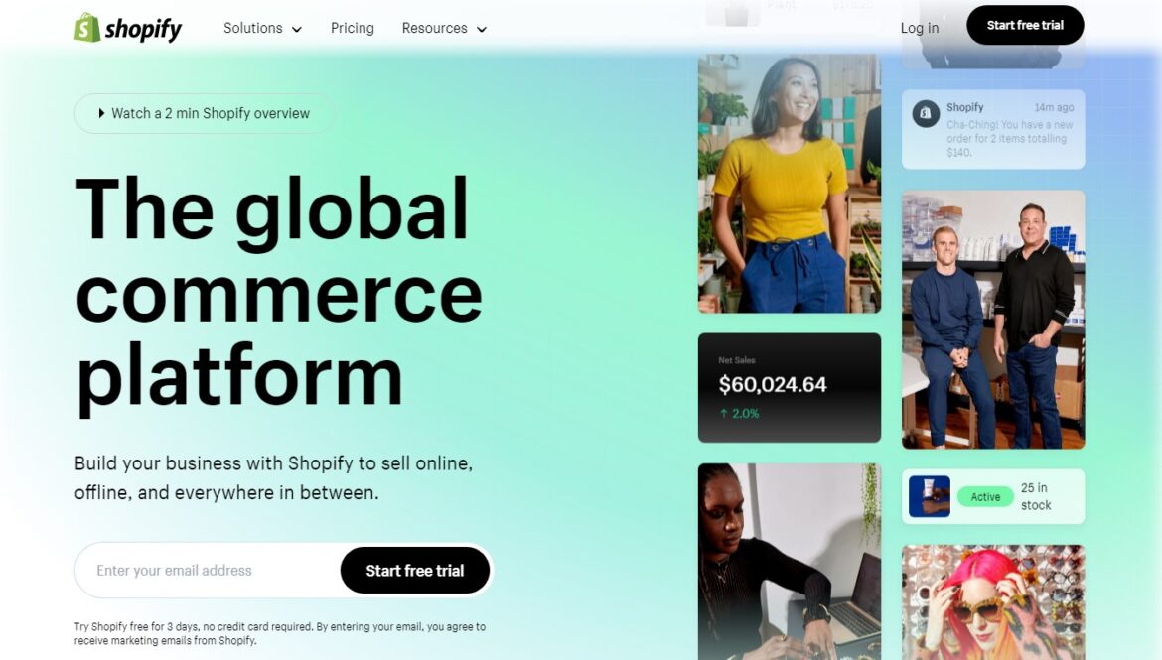
Task: Click Start free trial beside email field
Action: pyautogui.click(x=415, y=571)
